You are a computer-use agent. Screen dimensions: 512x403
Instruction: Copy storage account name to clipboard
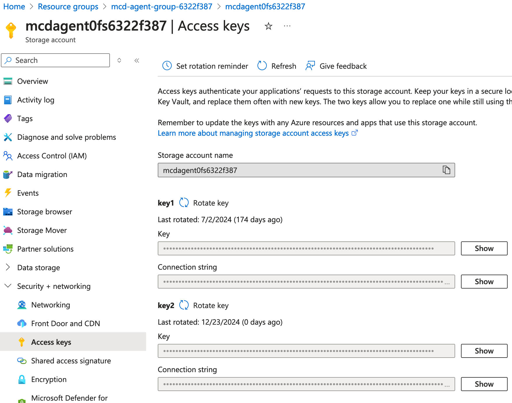(446, 170)
